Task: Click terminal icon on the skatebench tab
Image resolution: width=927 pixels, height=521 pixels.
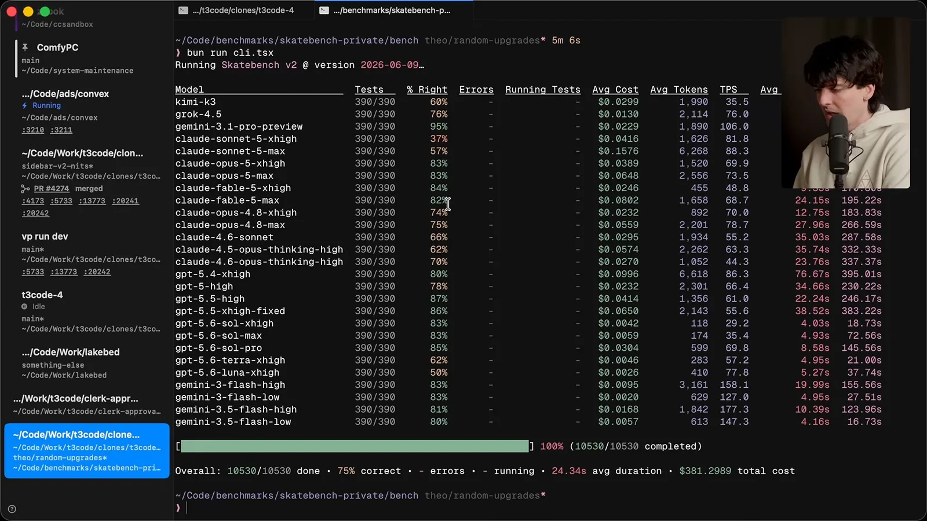Action: [x=324, y=10]
